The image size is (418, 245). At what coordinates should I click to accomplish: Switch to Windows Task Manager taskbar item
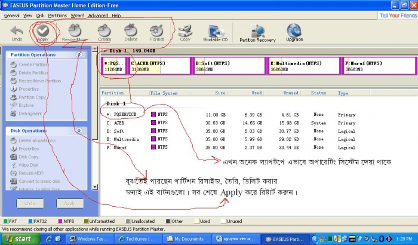coord(89,239)
